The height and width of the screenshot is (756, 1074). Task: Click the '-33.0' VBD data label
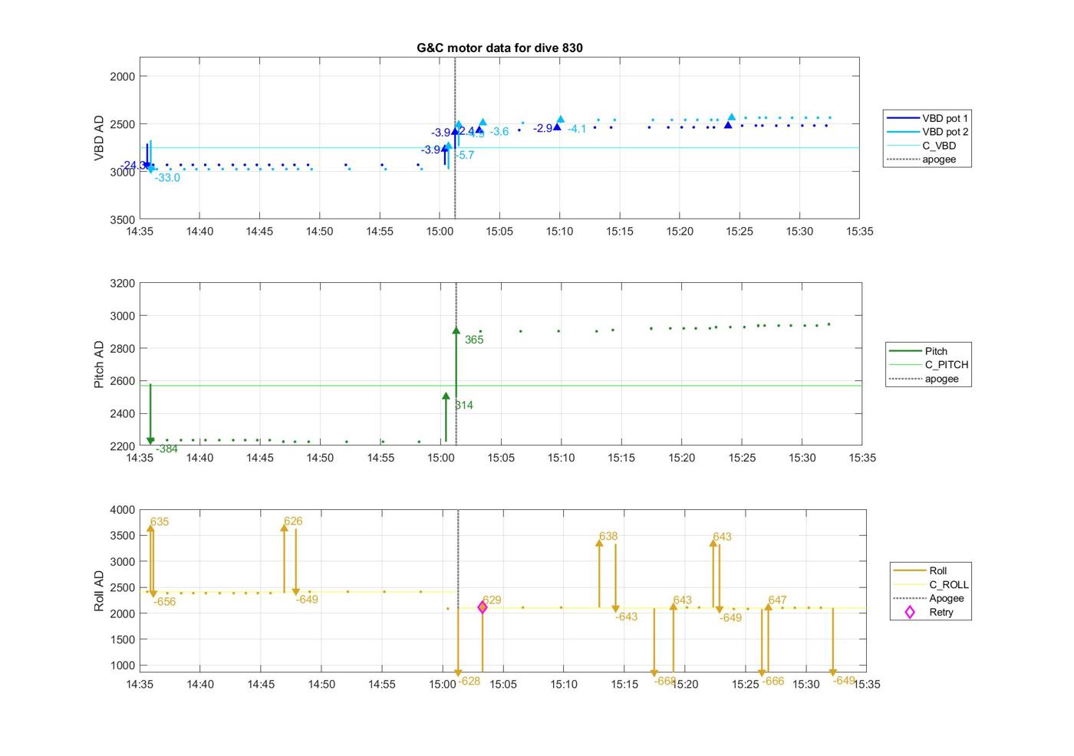pos(167,178)
